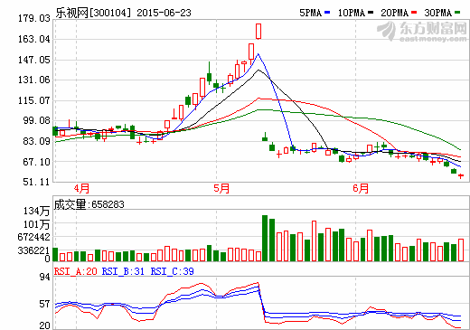Click the 5月 month label
The height and width of the screenshot is (330, 470).
[x=221, y=189]
